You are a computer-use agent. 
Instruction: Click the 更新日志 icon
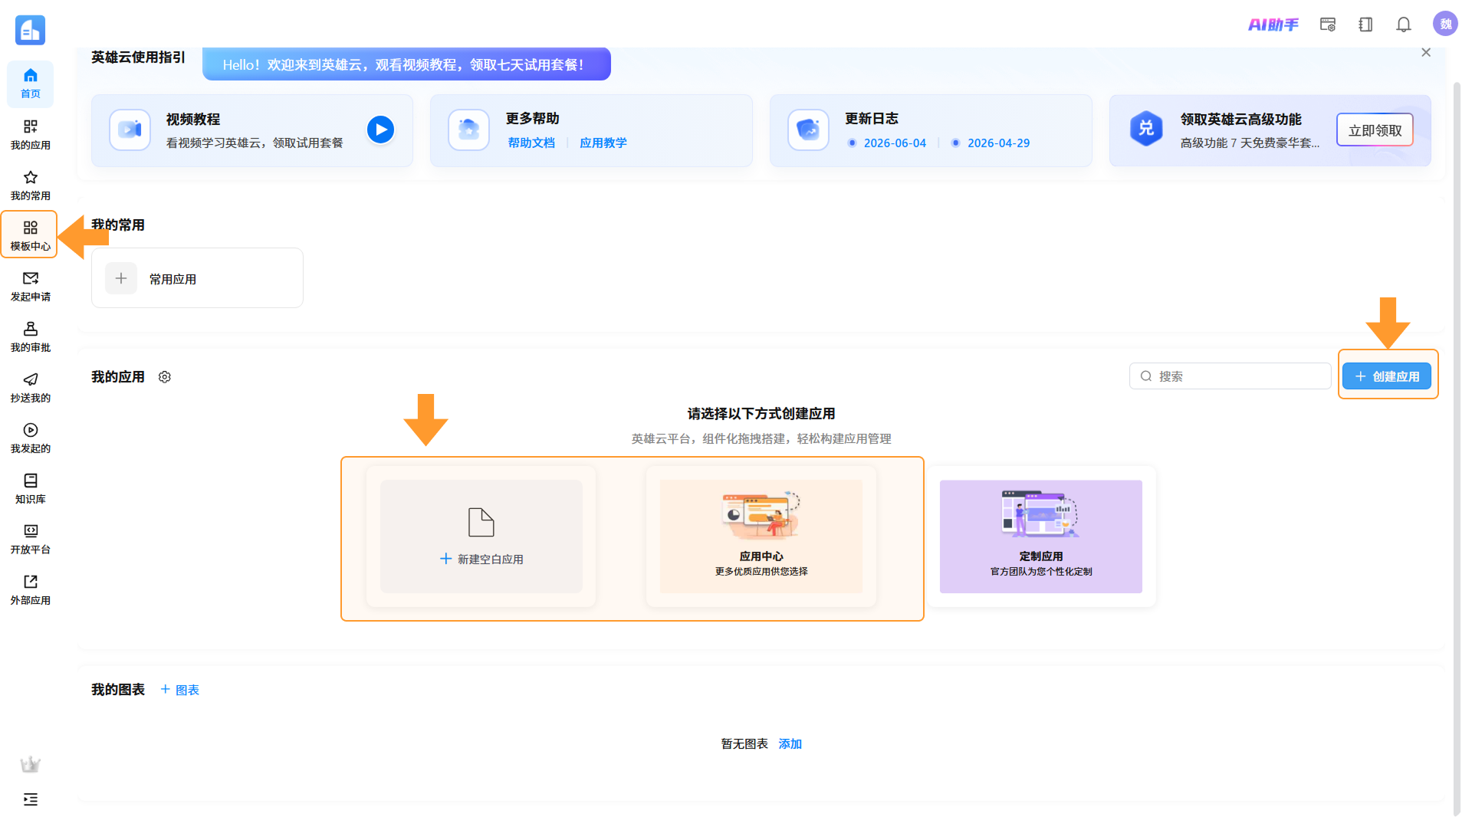click(x=809, y=130)
